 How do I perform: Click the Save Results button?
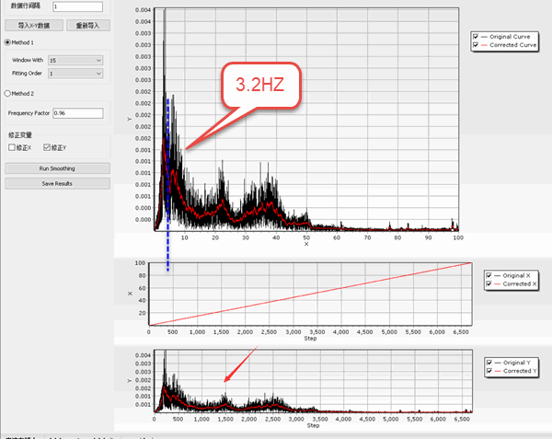(x=57, y=183)
